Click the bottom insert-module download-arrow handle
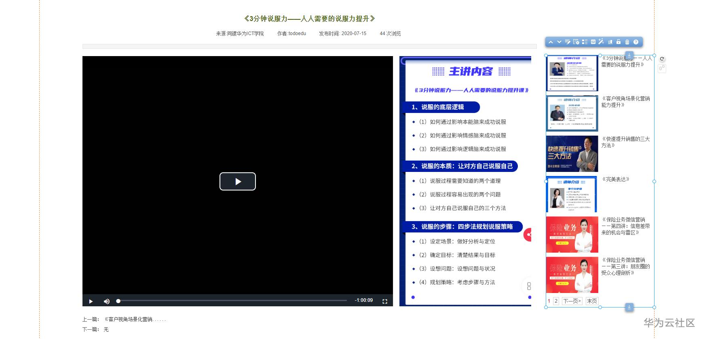This screenshot has height=339, width=703. coord(629,308)
